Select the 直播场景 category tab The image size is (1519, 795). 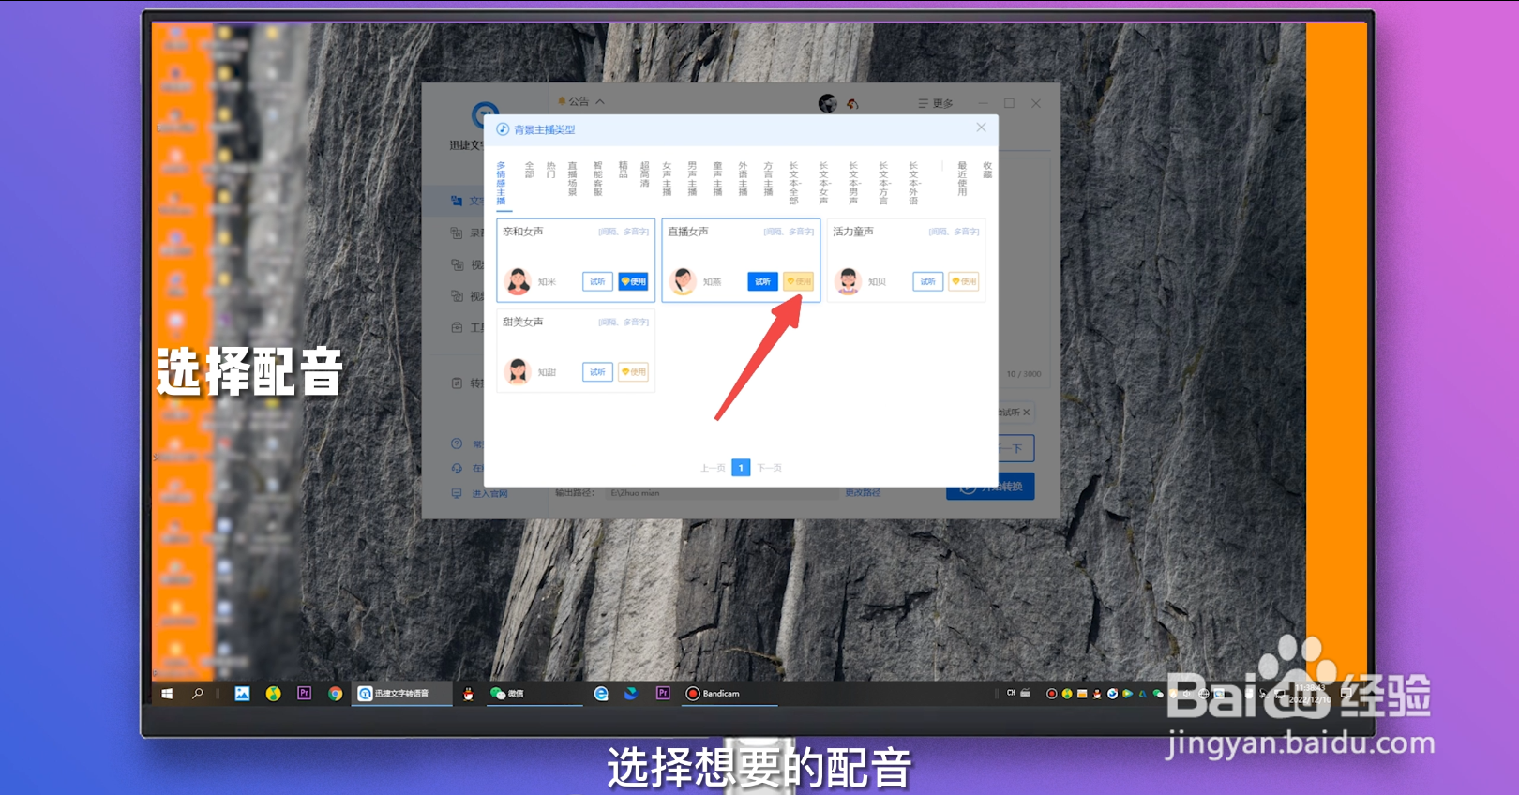pos(572,178)
